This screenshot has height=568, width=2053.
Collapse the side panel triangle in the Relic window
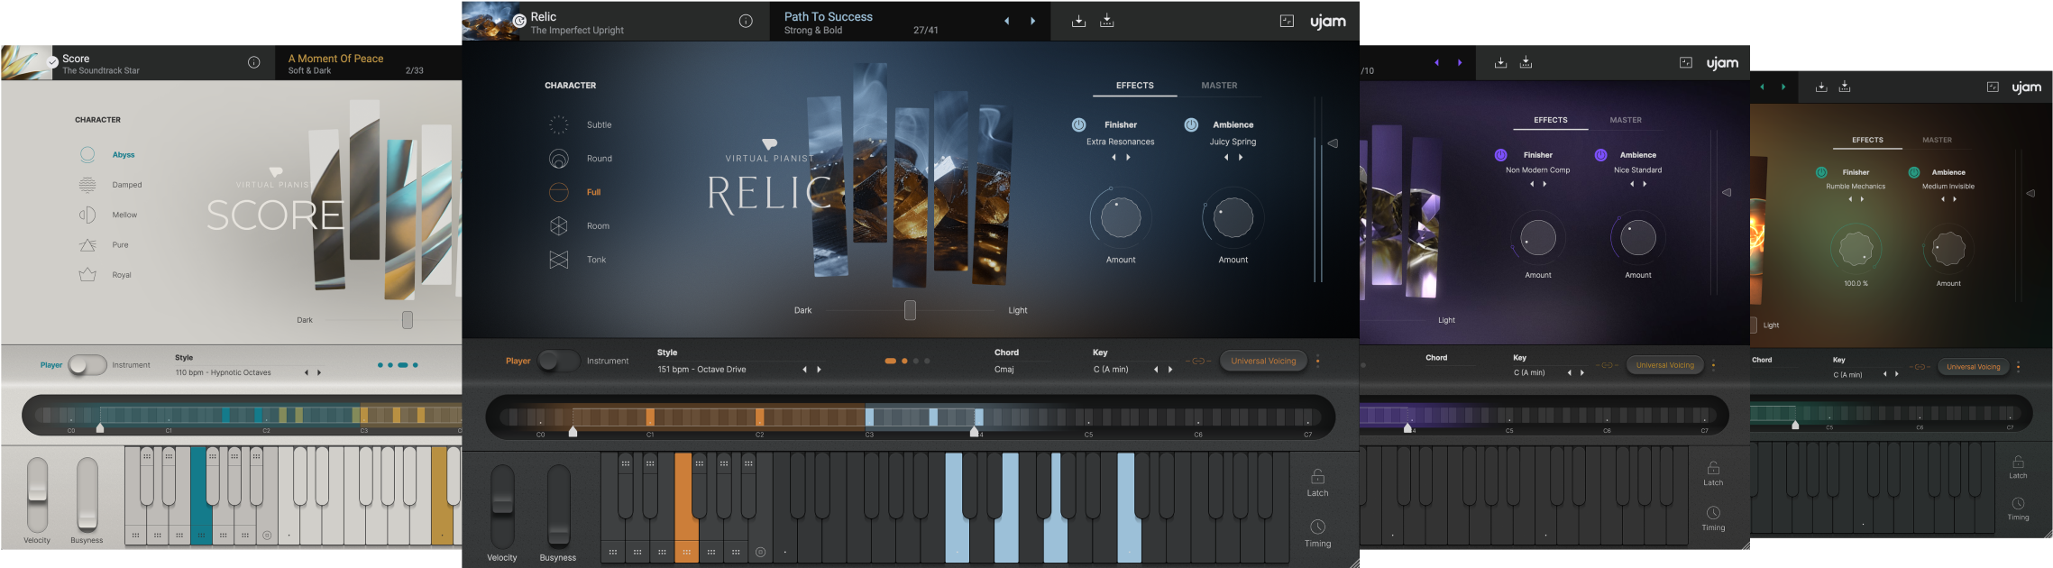(x=1333, y=143)
